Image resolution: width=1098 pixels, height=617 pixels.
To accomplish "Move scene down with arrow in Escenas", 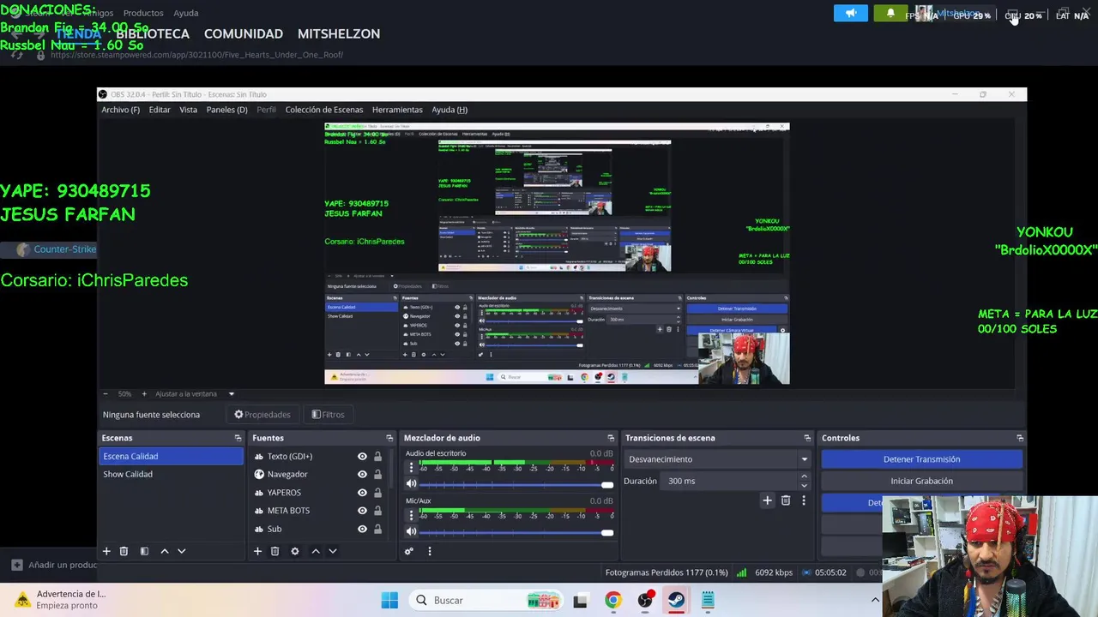I will point(181,551).
